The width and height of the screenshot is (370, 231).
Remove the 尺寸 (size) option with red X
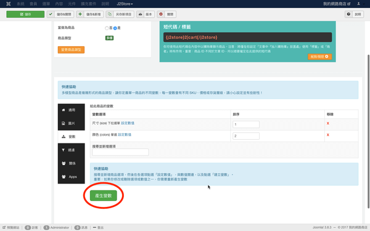pos(328,123)
